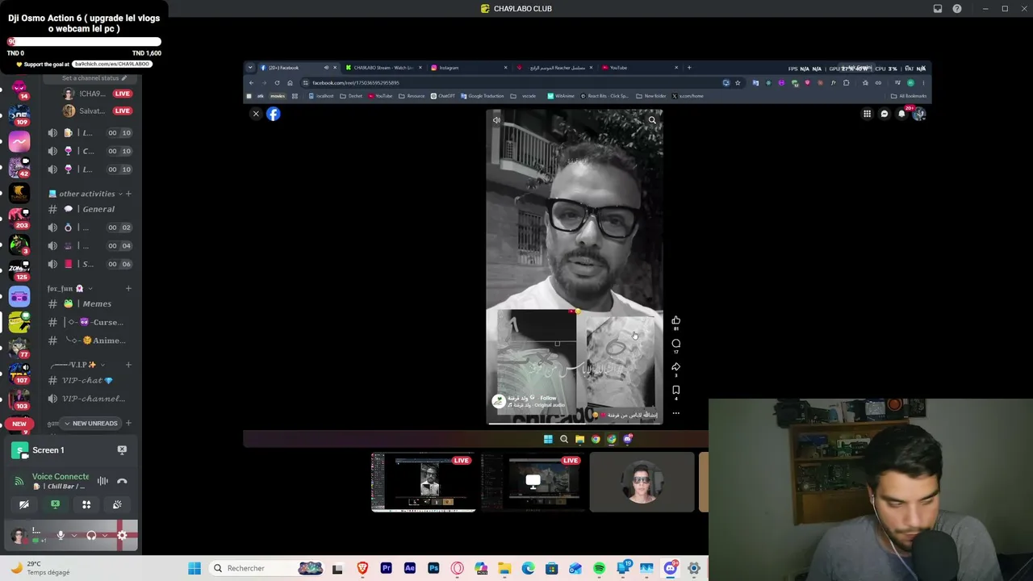Image resolution: width=1033 pixels, height=581 pixels.
Task: Turn on the camera in Discord
Action: pyautogui.click(x=24, y=504)
